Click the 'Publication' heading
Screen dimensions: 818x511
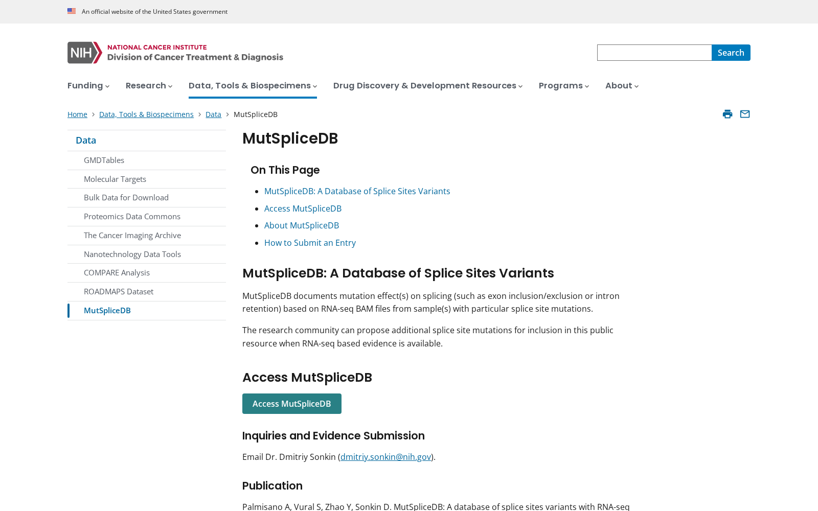[x=272, y=486]
